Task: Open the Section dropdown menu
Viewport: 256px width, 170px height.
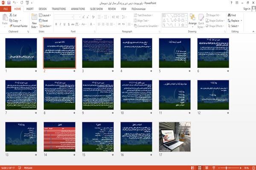Action: 45,26
